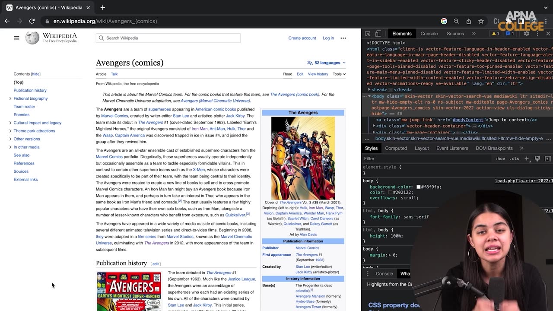Show more Styles sidebar tabs
The width and height of the screenshot is (553, 311).
521,148
